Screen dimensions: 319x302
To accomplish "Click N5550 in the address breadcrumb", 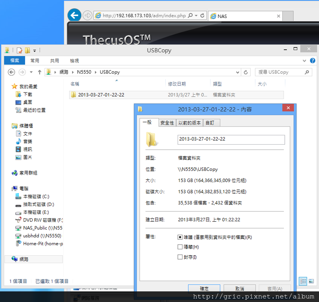I will (84, 72).
